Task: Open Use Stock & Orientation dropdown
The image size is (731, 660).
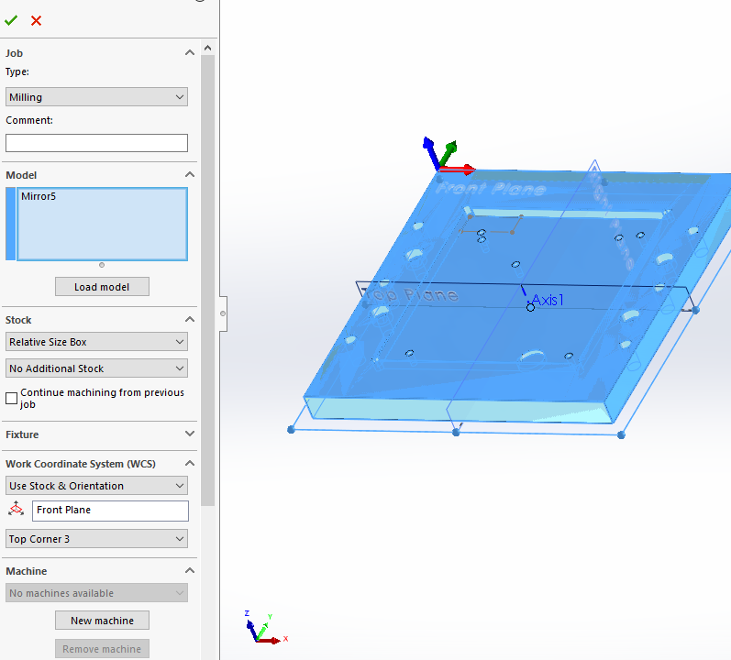Action: [x=96, y=486]
